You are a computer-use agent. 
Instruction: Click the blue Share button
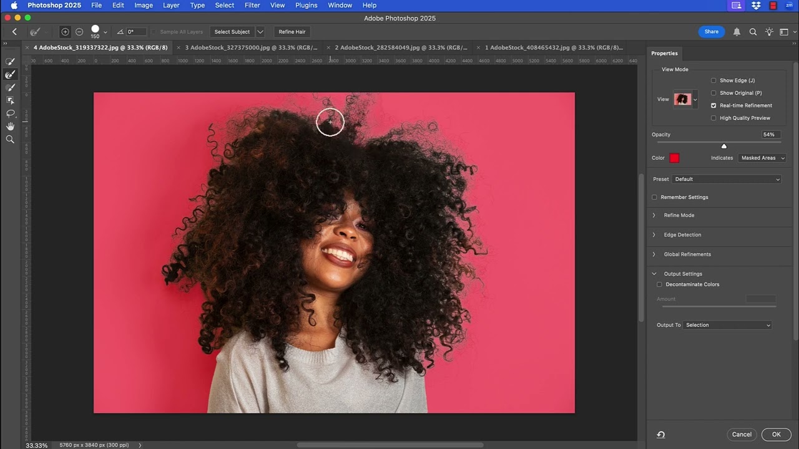[712, 32]
